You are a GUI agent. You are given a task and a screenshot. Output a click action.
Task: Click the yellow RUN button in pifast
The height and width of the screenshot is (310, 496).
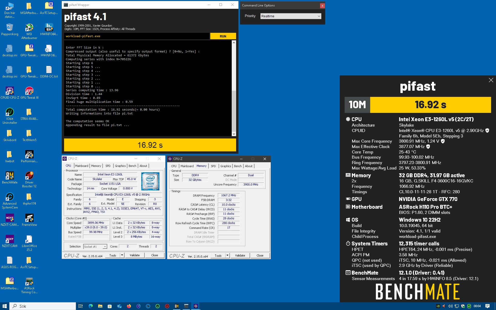pyautogui.click(x=223, y=36)
